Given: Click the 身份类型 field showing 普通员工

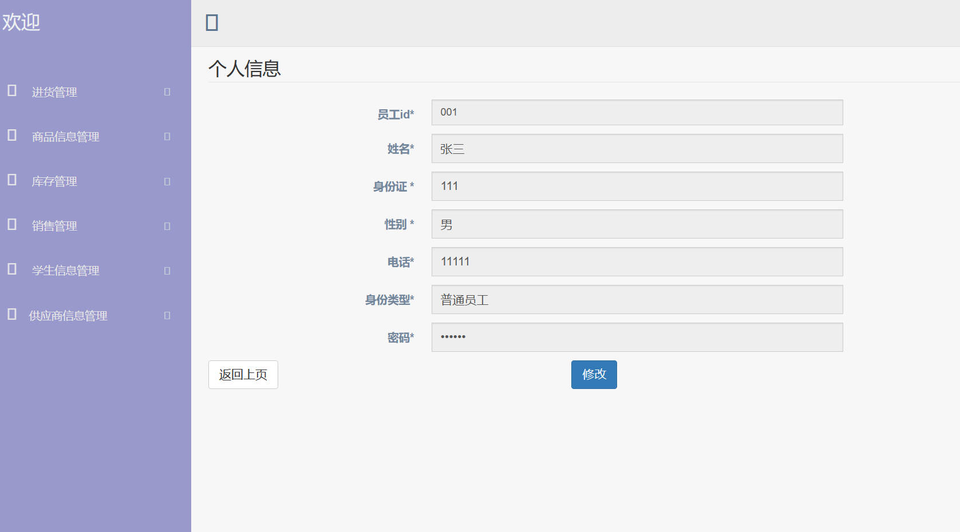Looking at the screenshot, I should point(637,299).
